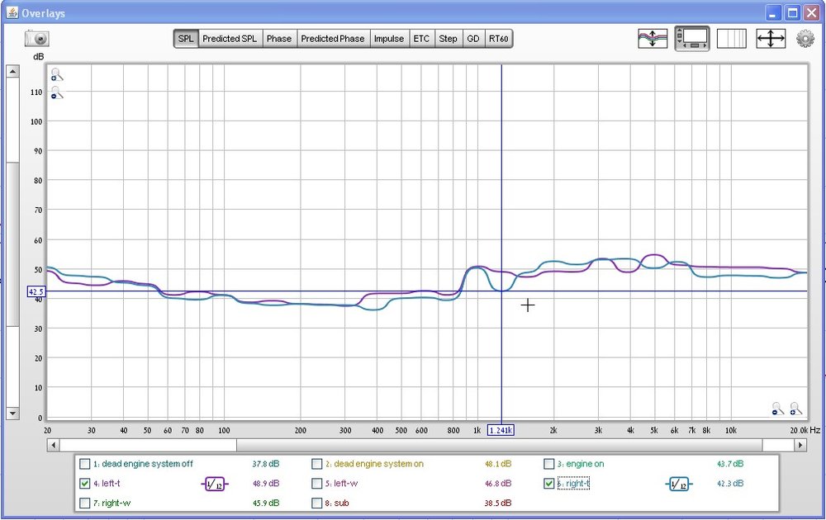Click the graph limits arrows icon
This screenshot has height=520, width=826.
(771, 39)
